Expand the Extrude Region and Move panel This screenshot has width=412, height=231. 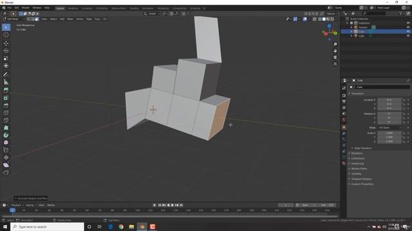point(31,198)
